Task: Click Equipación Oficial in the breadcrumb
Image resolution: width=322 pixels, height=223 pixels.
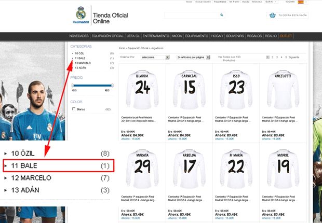Action: click(x=138, y=48)
